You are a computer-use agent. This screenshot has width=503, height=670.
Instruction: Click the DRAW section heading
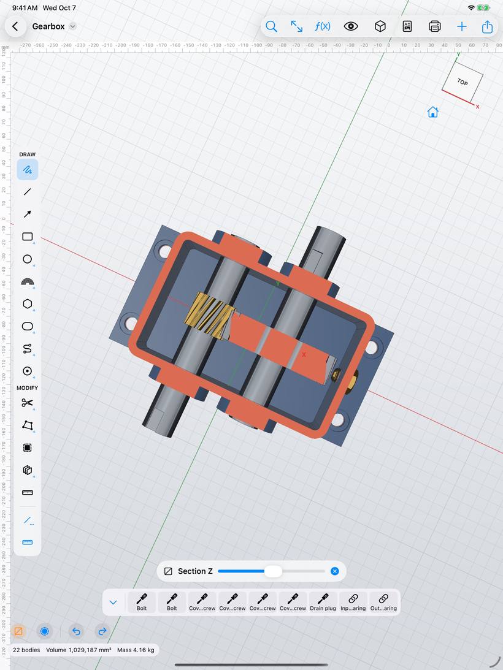pyautogui.click(x=28, y=154)
